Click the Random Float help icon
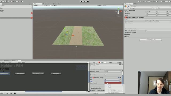Screen dimensions: 171x96 tap(119, 78)
